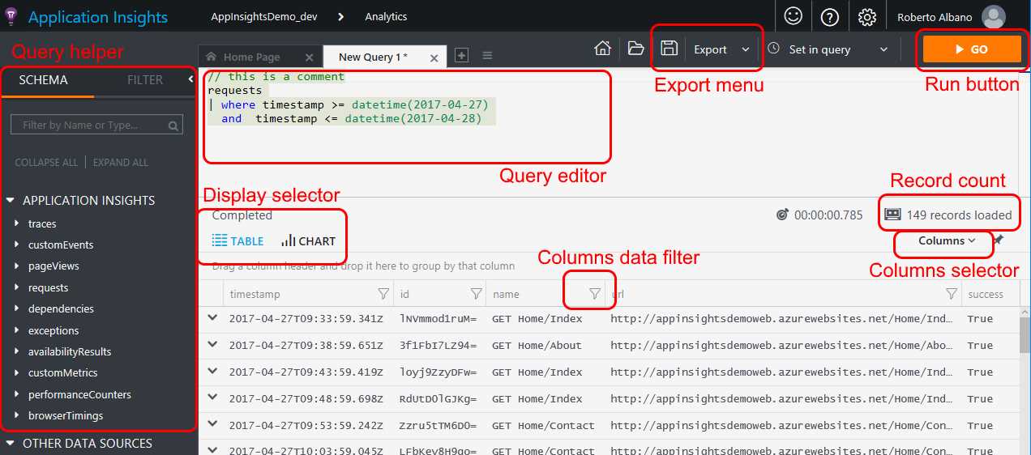Open filter for name column

[594, 294]
